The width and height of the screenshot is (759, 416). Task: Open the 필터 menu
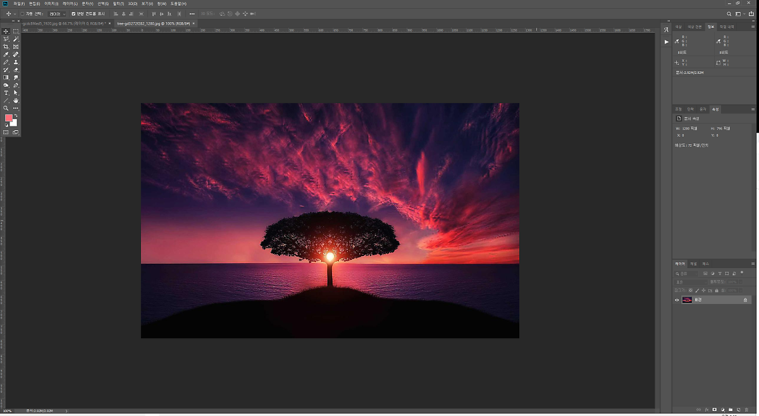[118, 4]
